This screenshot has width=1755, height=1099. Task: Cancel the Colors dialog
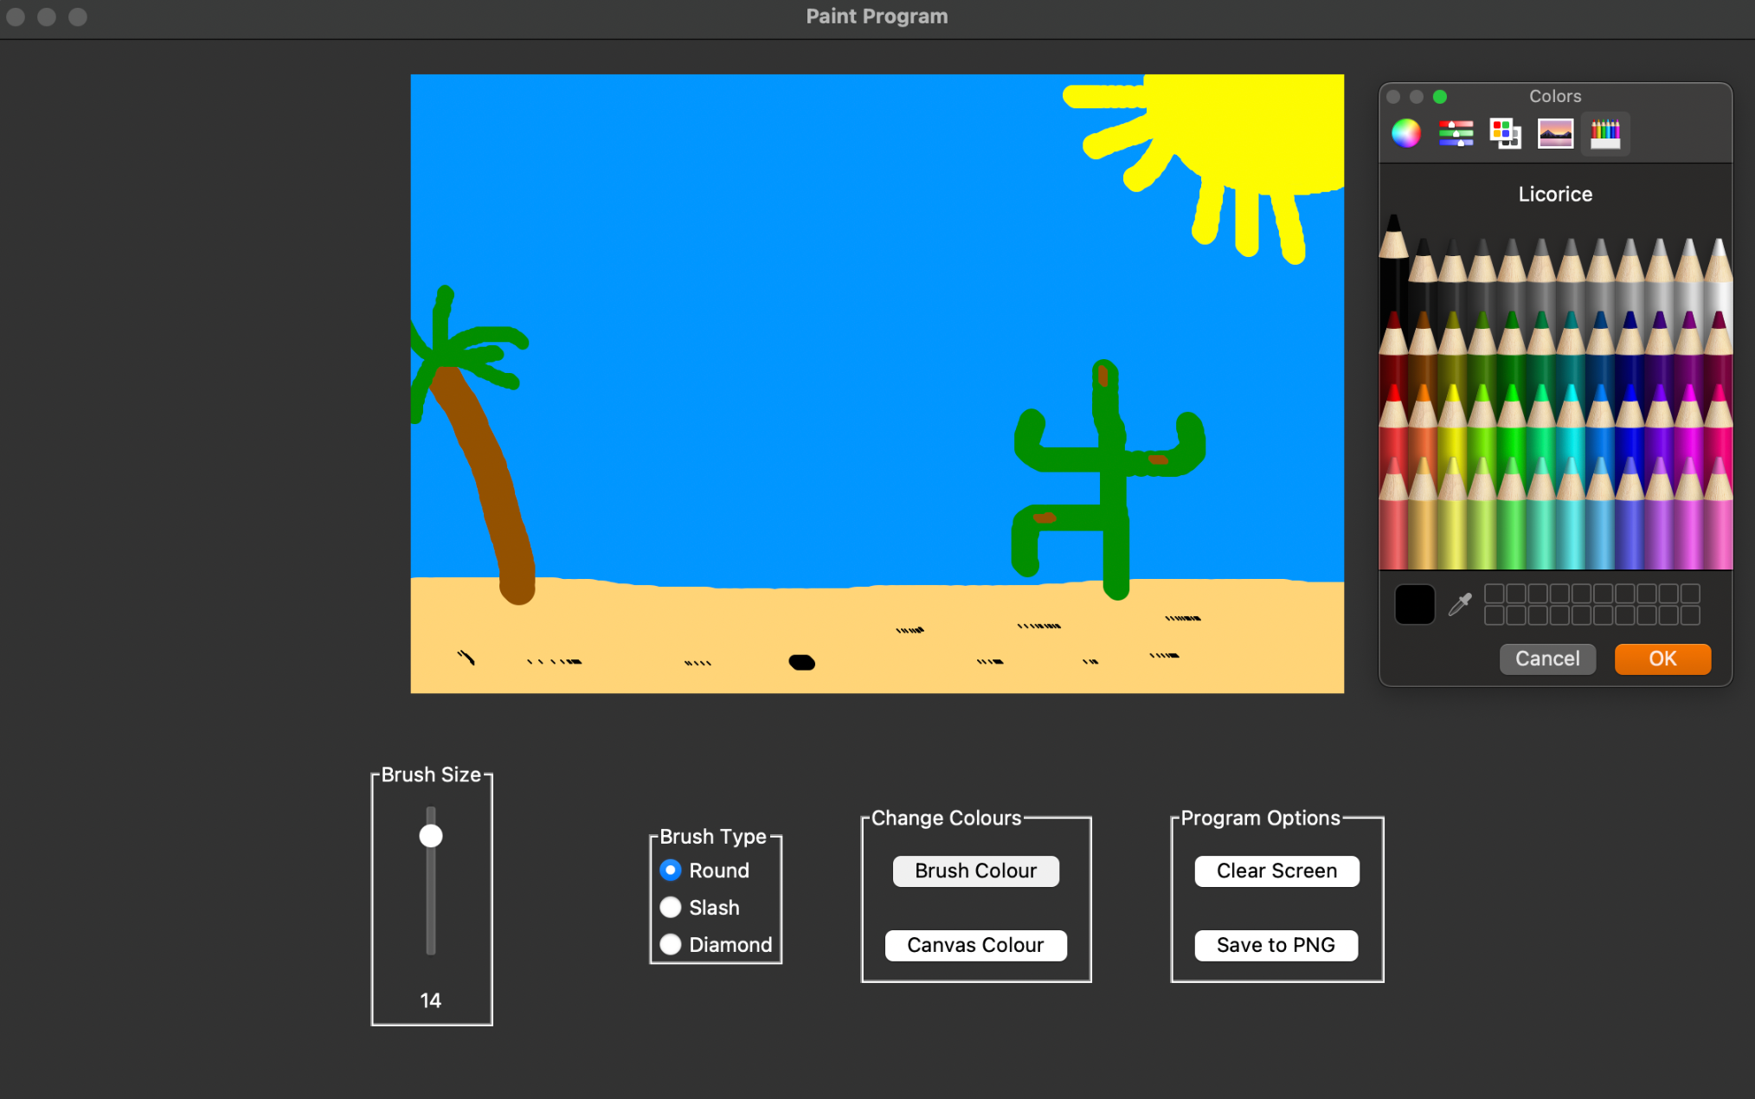pyautogui.click(x=1546, y=659)
